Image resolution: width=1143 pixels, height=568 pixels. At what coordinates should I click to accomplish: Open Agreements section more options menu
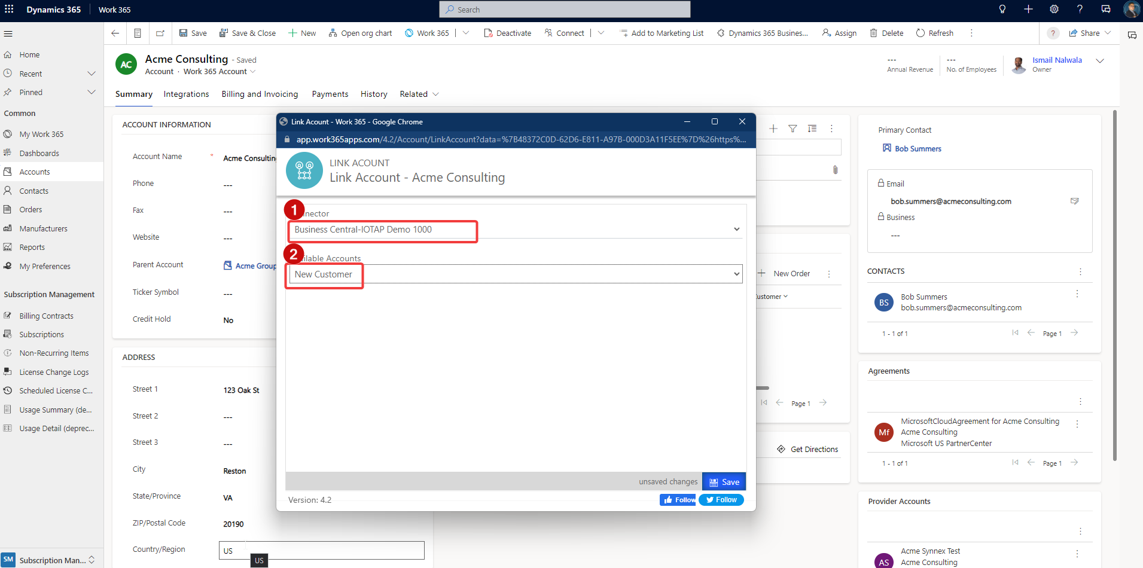tap(1080, 402)
